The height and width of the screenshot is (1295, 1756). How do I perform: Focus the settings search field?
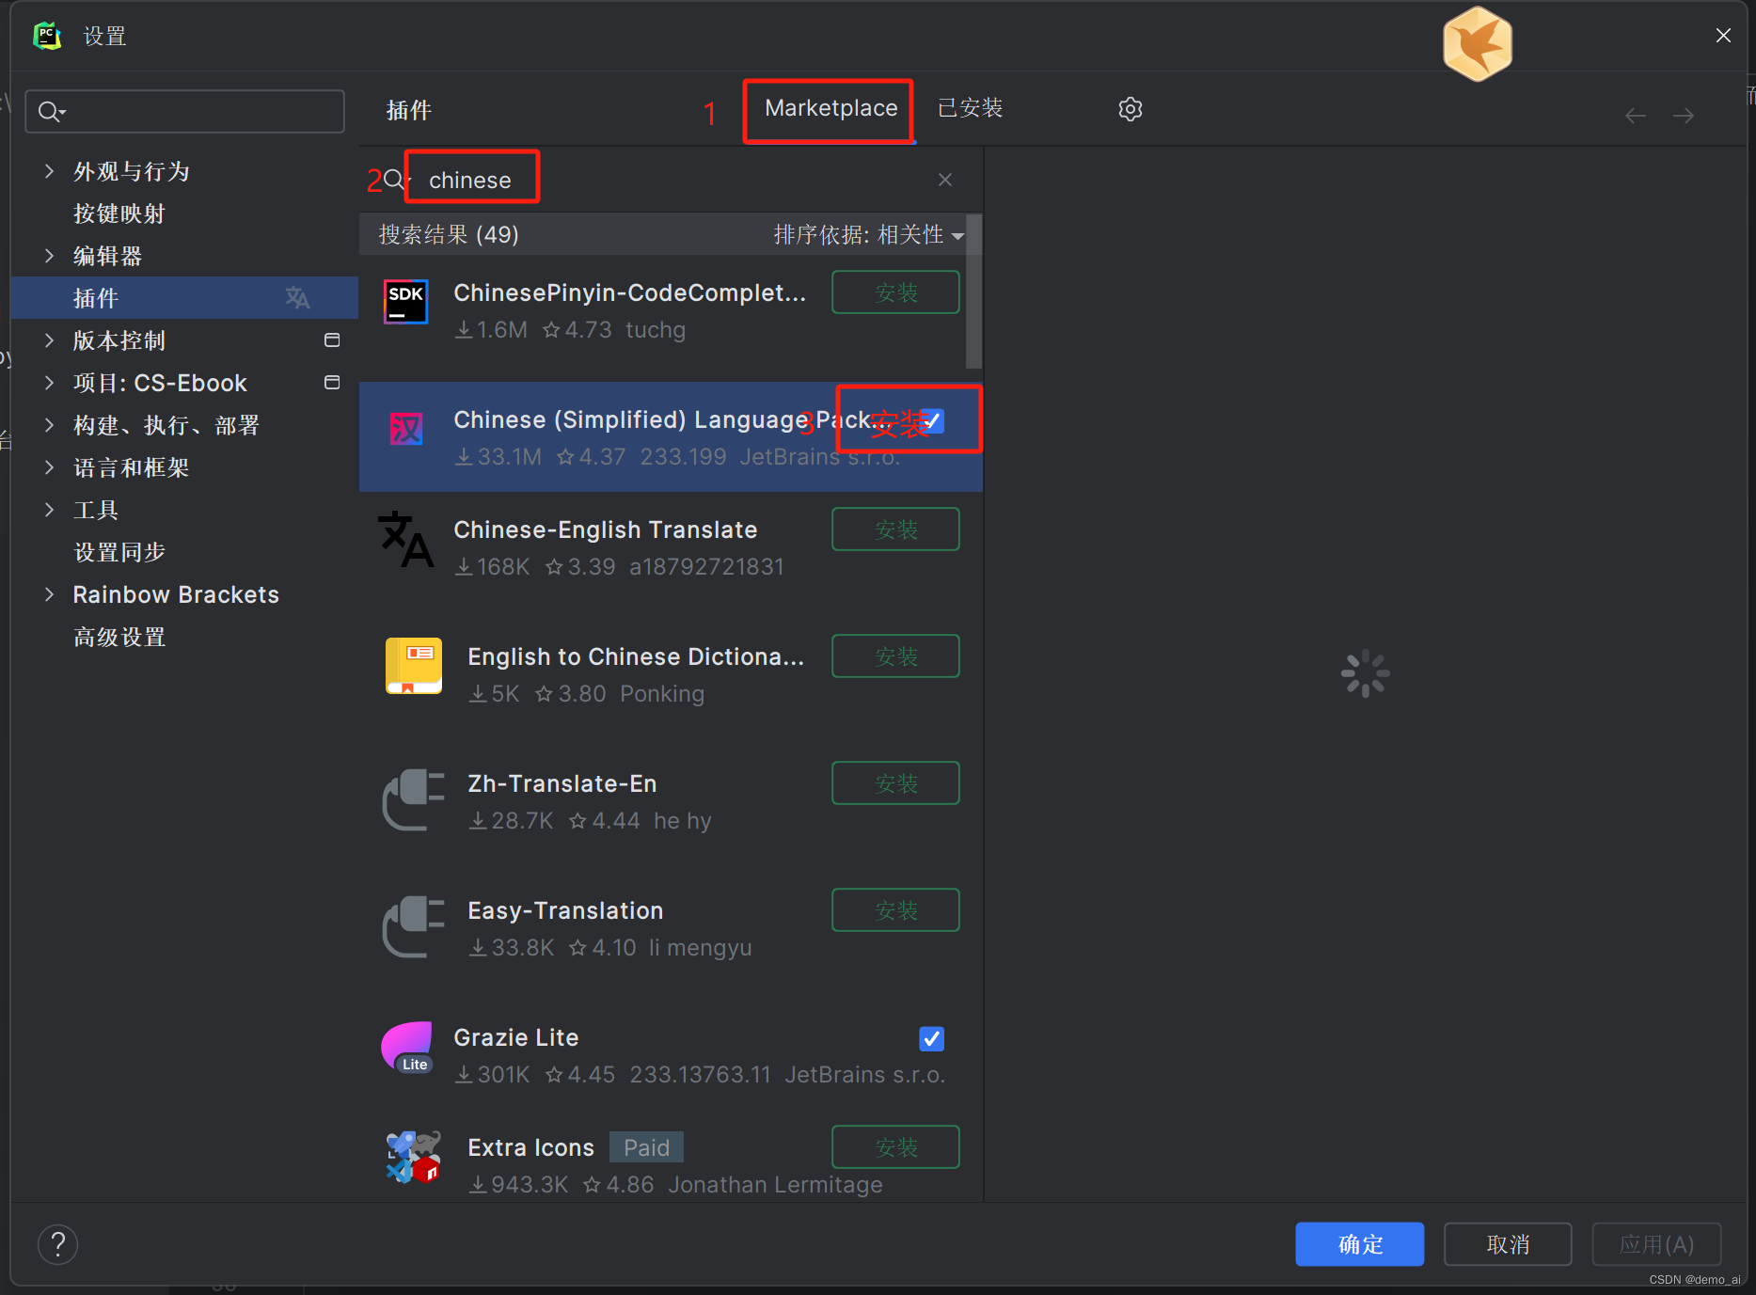click(184, 112)
